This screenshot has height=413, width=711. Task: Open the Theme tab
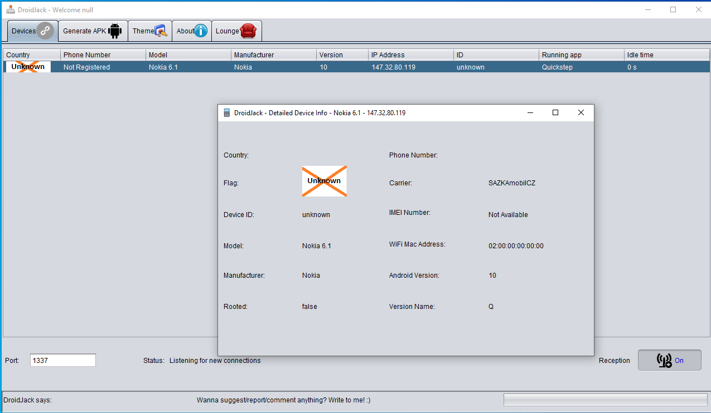coord(150,31)
